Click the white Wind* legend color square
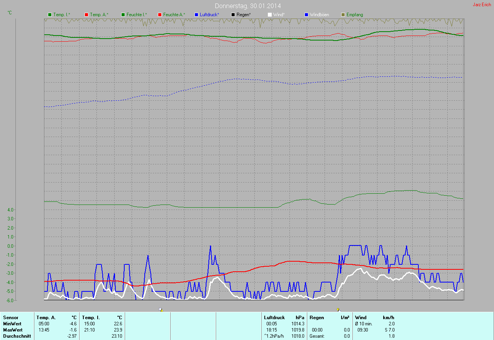Viewport: 494px width, 340px height. coord(270,15)
